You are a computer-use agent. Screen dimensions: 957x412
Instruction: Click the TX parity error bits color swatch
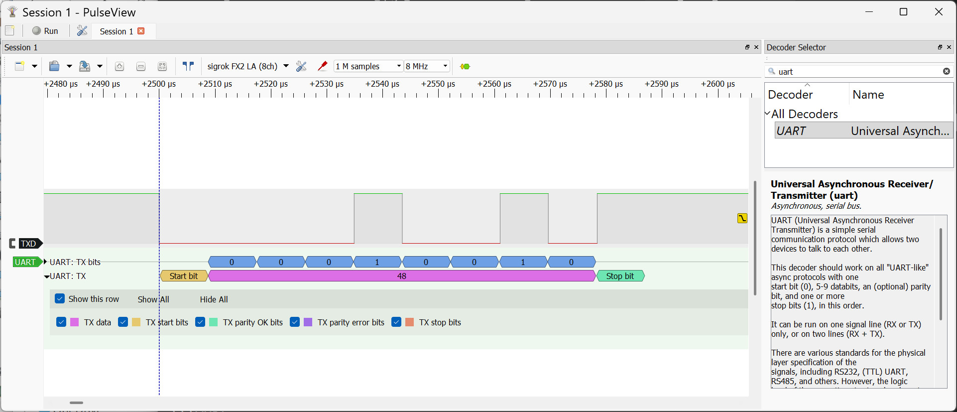tap(308, 322)
